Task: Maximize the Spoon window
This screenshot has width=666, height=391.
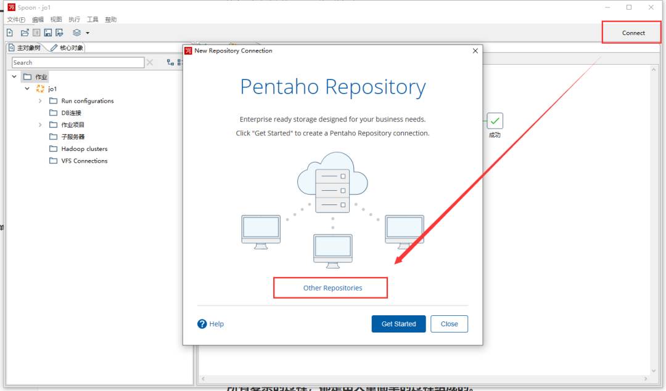Action: pos(629,7)
